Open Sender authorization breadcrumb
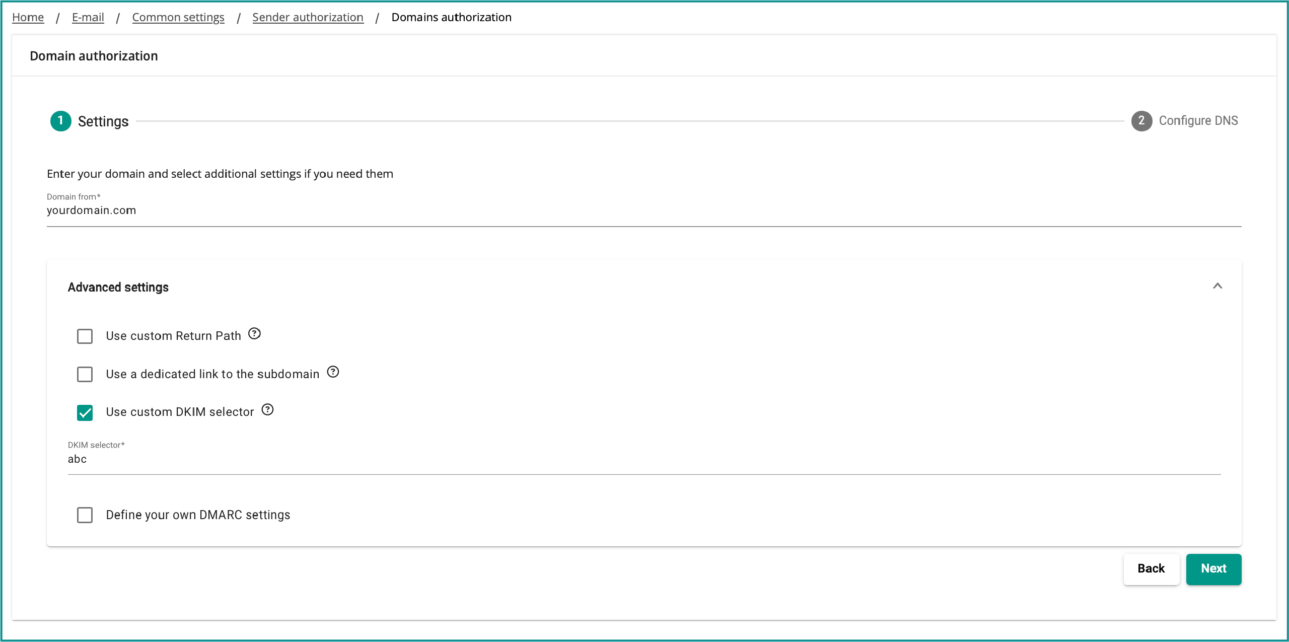The image size is (1289, 642). point(308,17)
